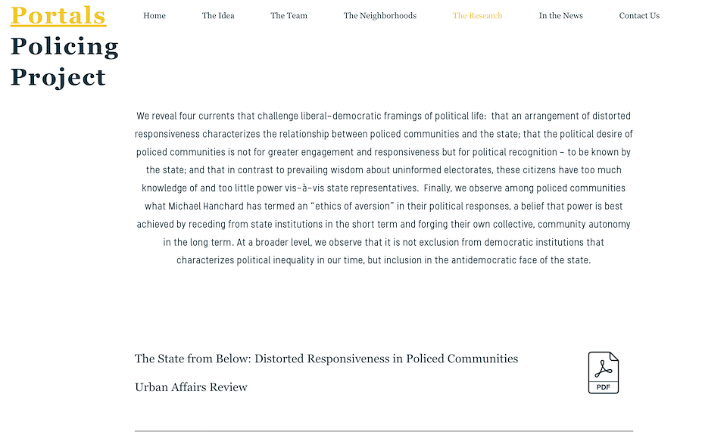Image resolution: width=727 pixels, height=438 pixels.
Task: Click the highlighted The Research tab
Action: coord(477,16)
